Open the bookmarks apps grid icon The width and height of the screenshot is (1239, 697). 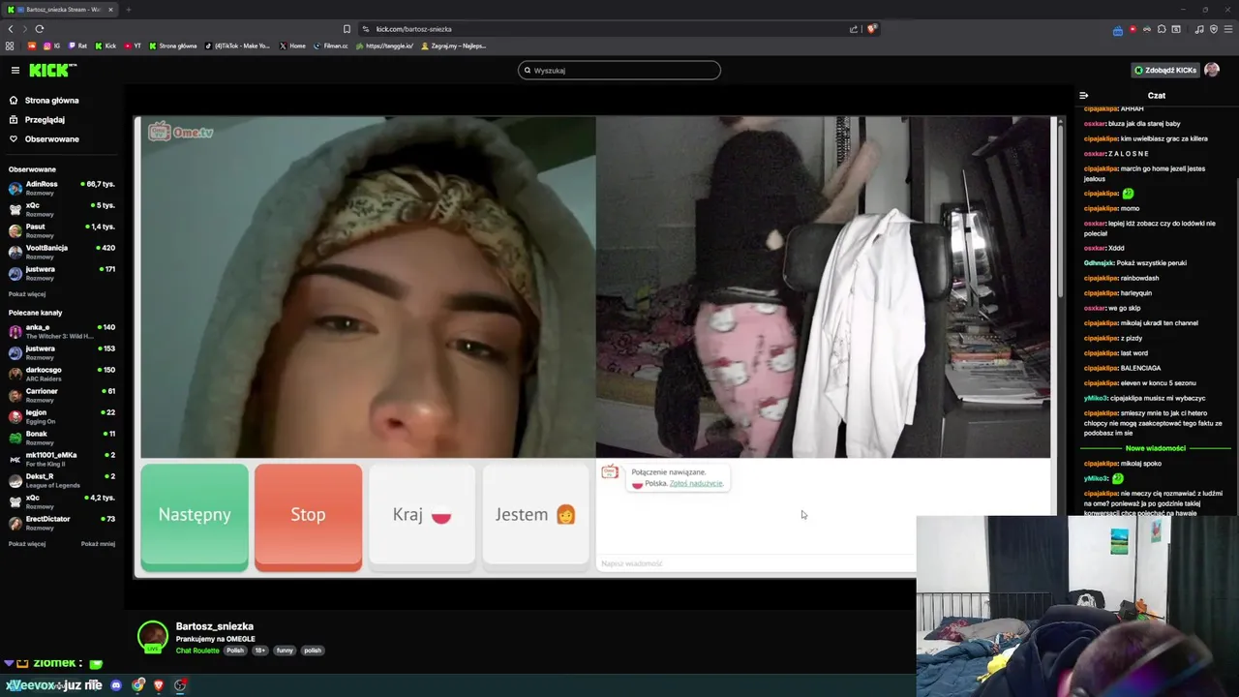10,45
